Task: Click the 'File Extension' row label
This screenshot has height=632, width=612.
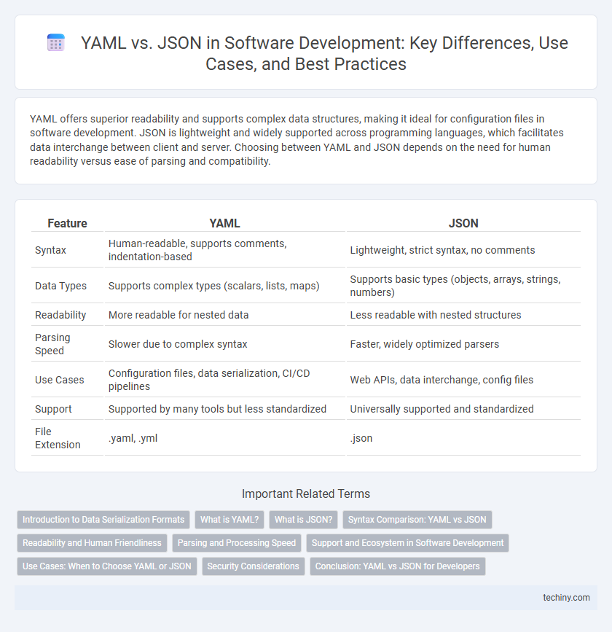Action: coord(58,438)
